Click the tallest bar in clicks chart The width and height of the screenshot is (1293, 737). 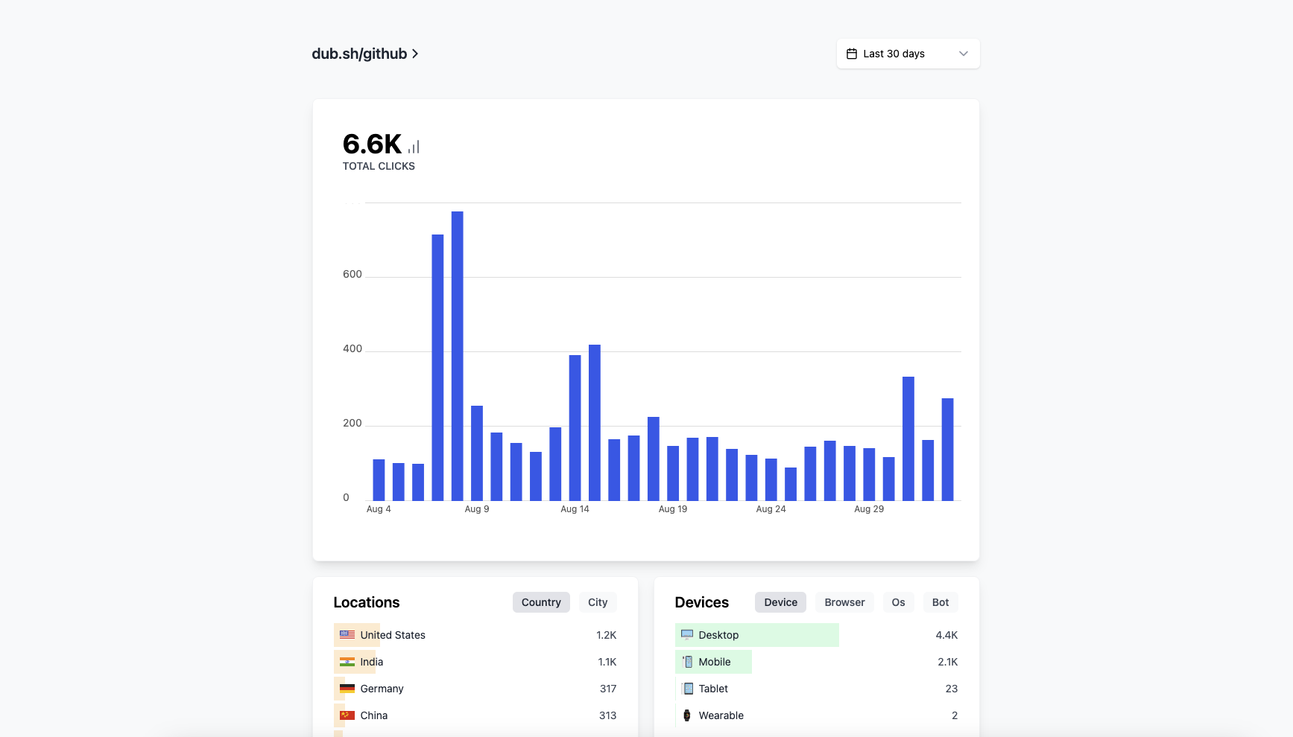coord(458,356)
